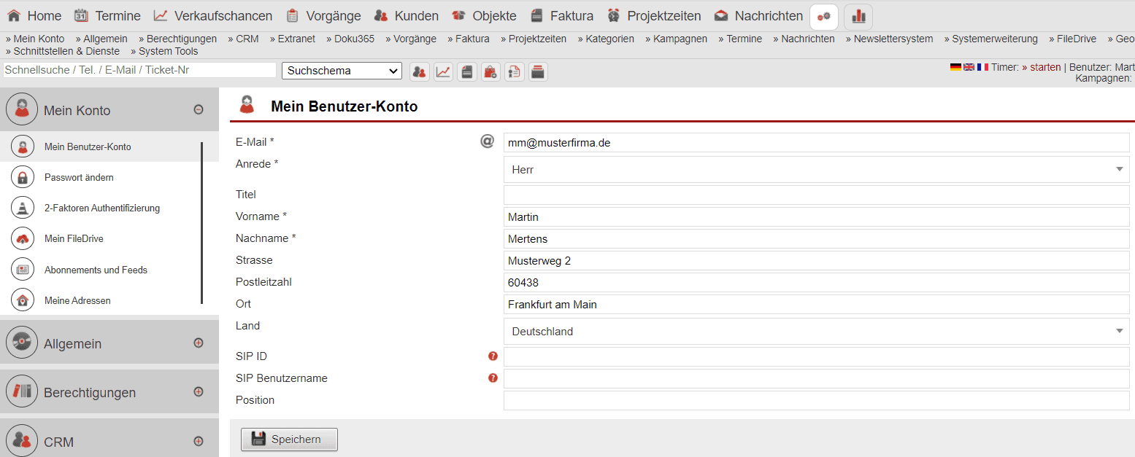Open the Faktura menu

(x=562, y=16)
